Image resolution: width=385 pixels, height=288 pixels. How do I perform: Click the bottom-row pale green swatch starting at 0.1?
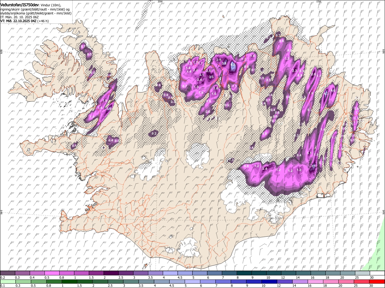pyautogui.click(x=8, y=281)
